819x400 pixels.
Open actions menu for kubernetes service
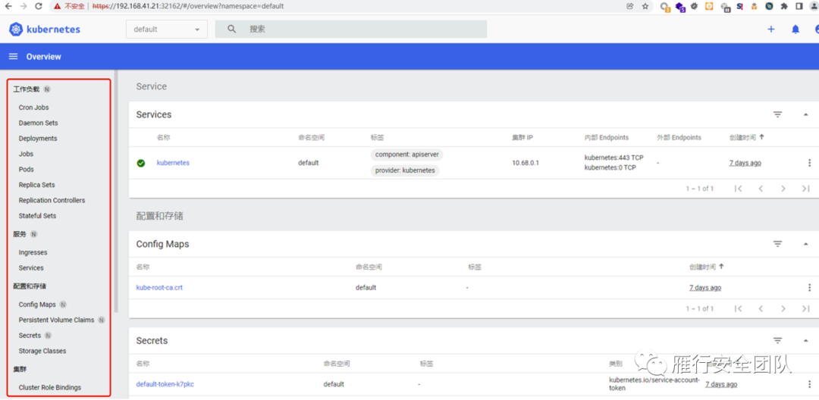(809, 163)
